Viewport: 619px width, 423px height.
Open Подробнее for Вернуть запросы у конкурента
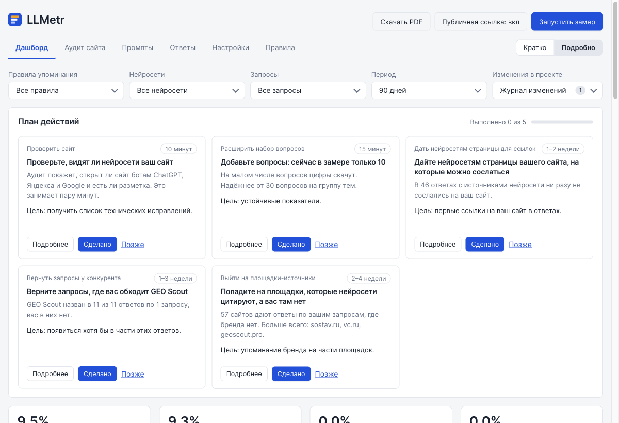50,374
